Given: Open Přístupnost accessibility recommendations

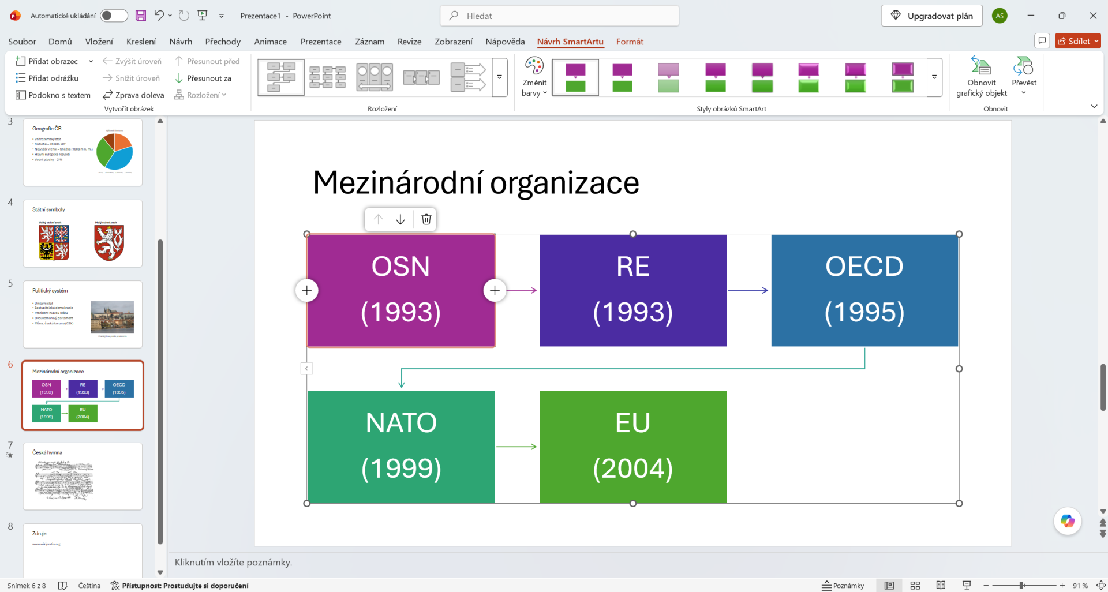Looking at the screenshot, I should point(179,585).
